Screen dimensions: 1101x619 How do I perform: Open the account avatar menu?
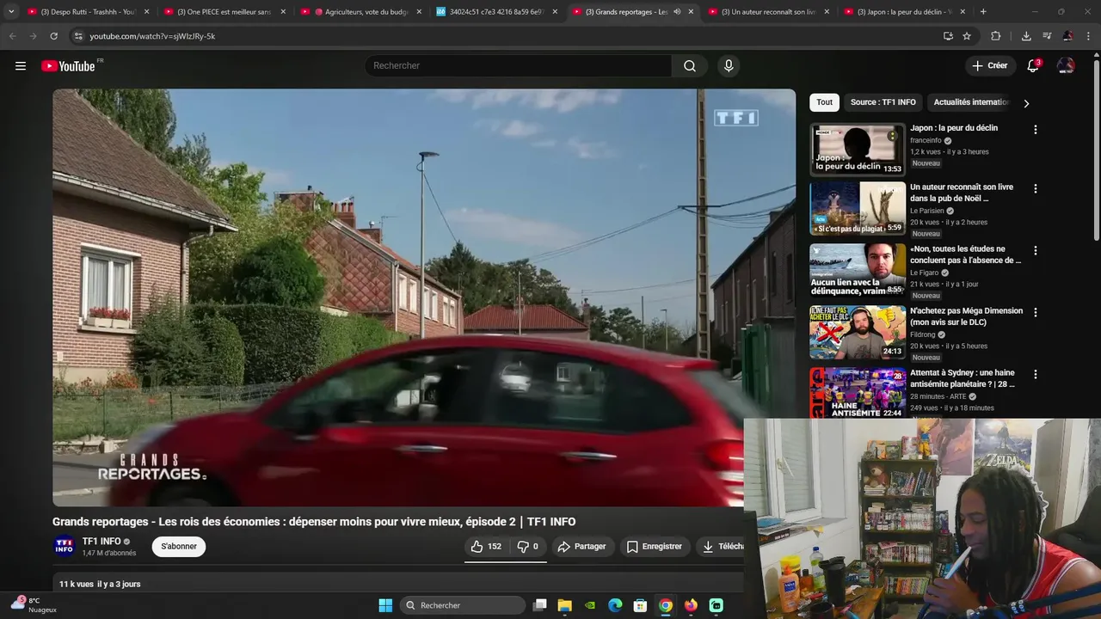pyautogui.click(x=1066, y=66)
